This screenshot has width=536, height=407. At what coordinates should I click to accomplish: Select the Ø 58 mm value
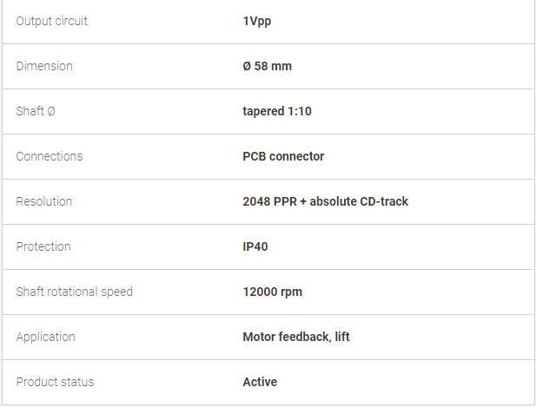267,66
